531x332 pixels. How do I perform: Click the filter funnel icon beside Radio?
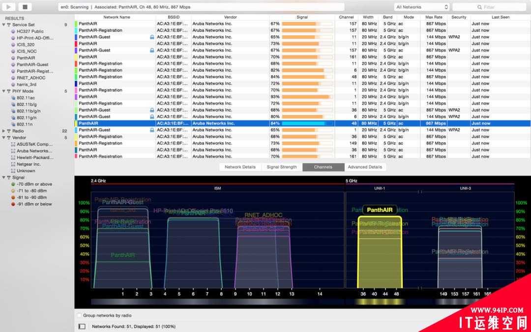[9, 131]
